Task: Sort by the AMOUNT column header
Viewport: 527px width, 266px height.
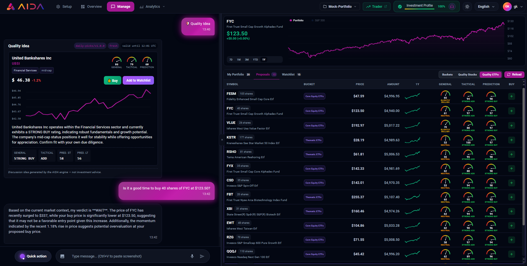Action: click(393, 84)
